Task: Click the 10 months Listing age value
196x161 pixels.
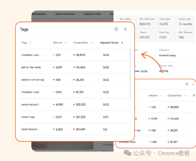Action: 186,24
